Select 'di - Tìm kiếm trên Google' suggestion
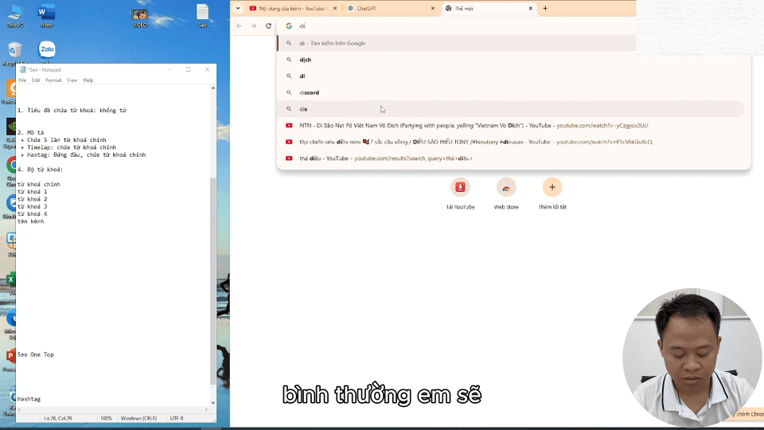 point(457,43)
